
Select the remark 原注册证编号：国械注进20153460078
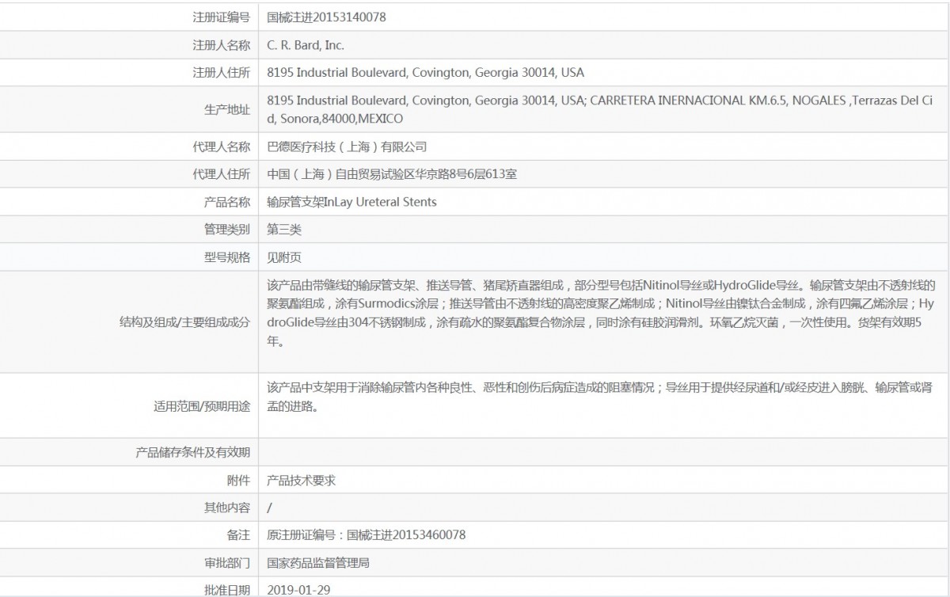click(x=367, y=535)
